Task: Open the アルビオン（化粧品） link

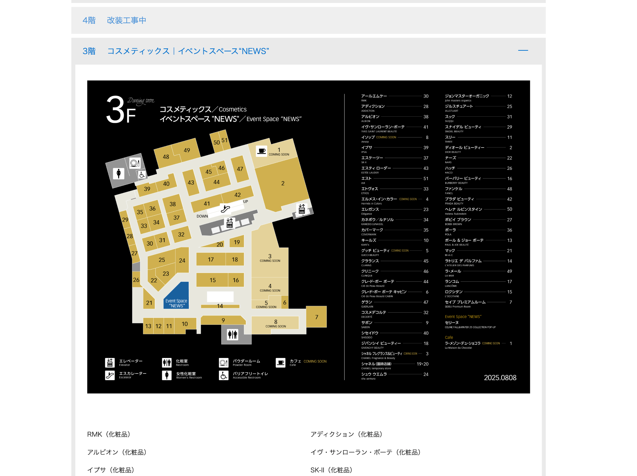Action: click(x=117, y=452)
